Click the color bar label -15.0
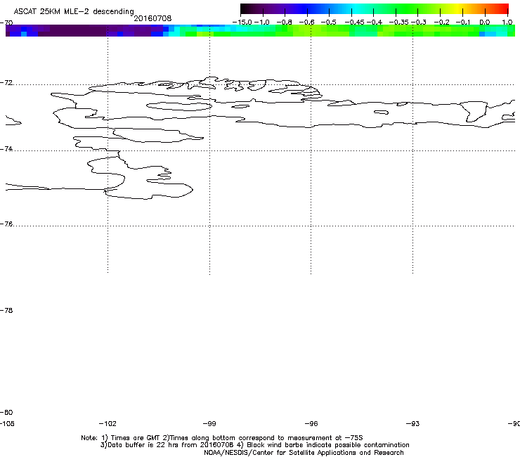Image resolution: width=520 pixels, height=457 pixels. tap(242, 22)
